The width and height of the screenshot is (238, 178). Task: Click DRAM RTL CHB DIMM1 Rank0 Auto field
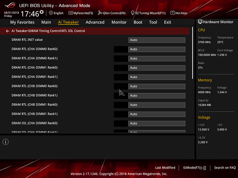pos(157,105)
